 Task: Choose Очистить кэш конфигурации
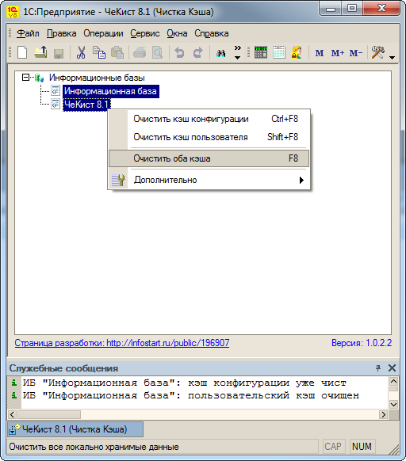pyautogui.click(x=209, y=119)
